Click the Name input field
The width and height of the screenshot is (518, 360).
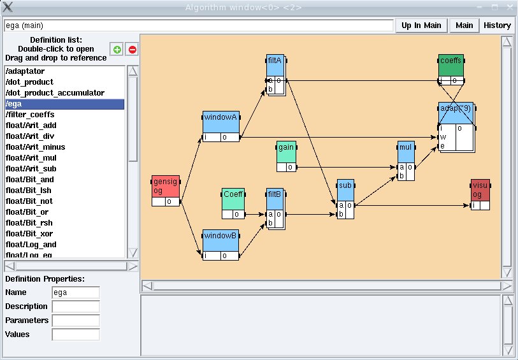point(76,292)
